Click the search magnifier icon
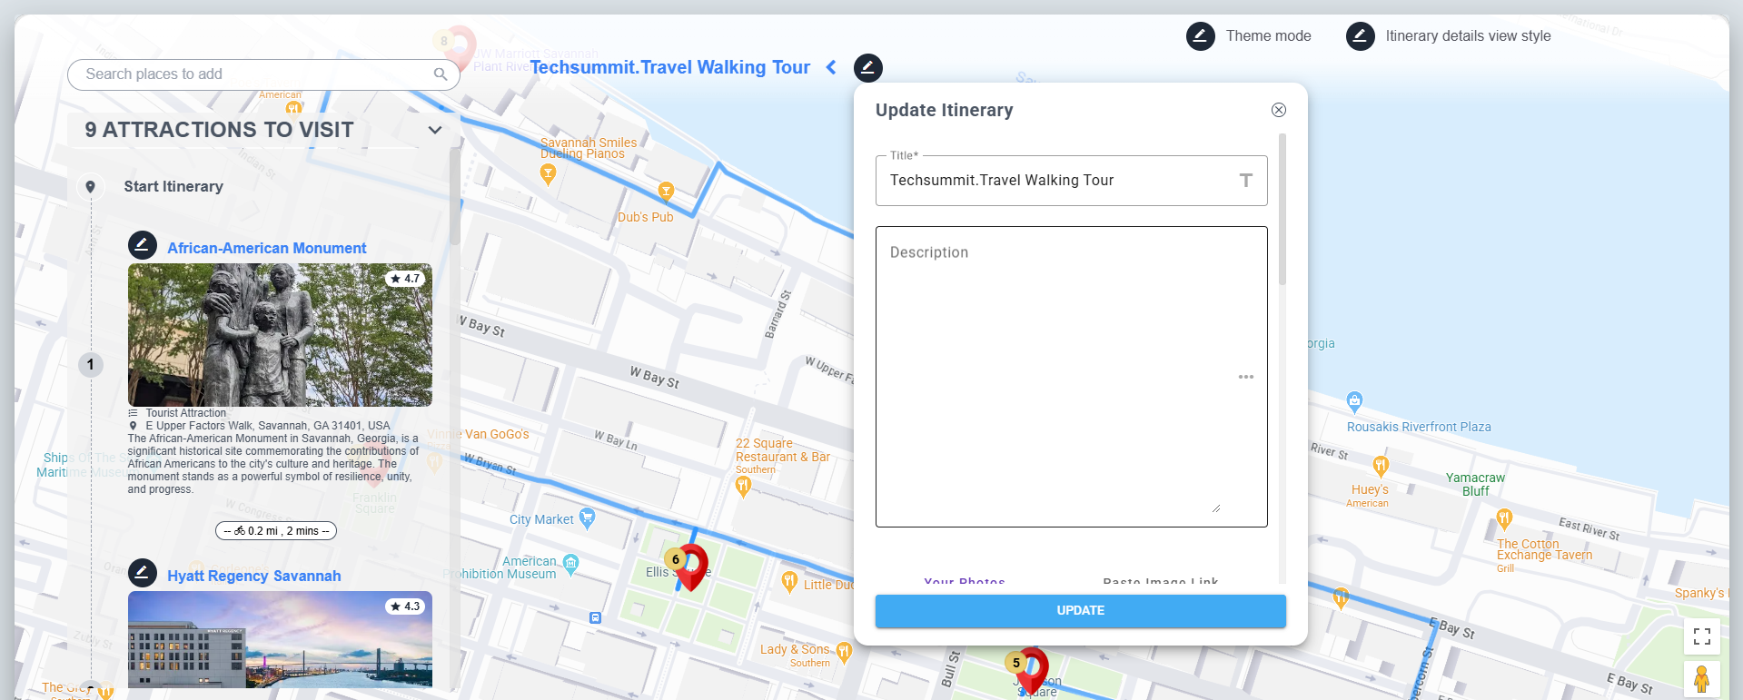1743x700 pixels. click(x=441, y=74)
